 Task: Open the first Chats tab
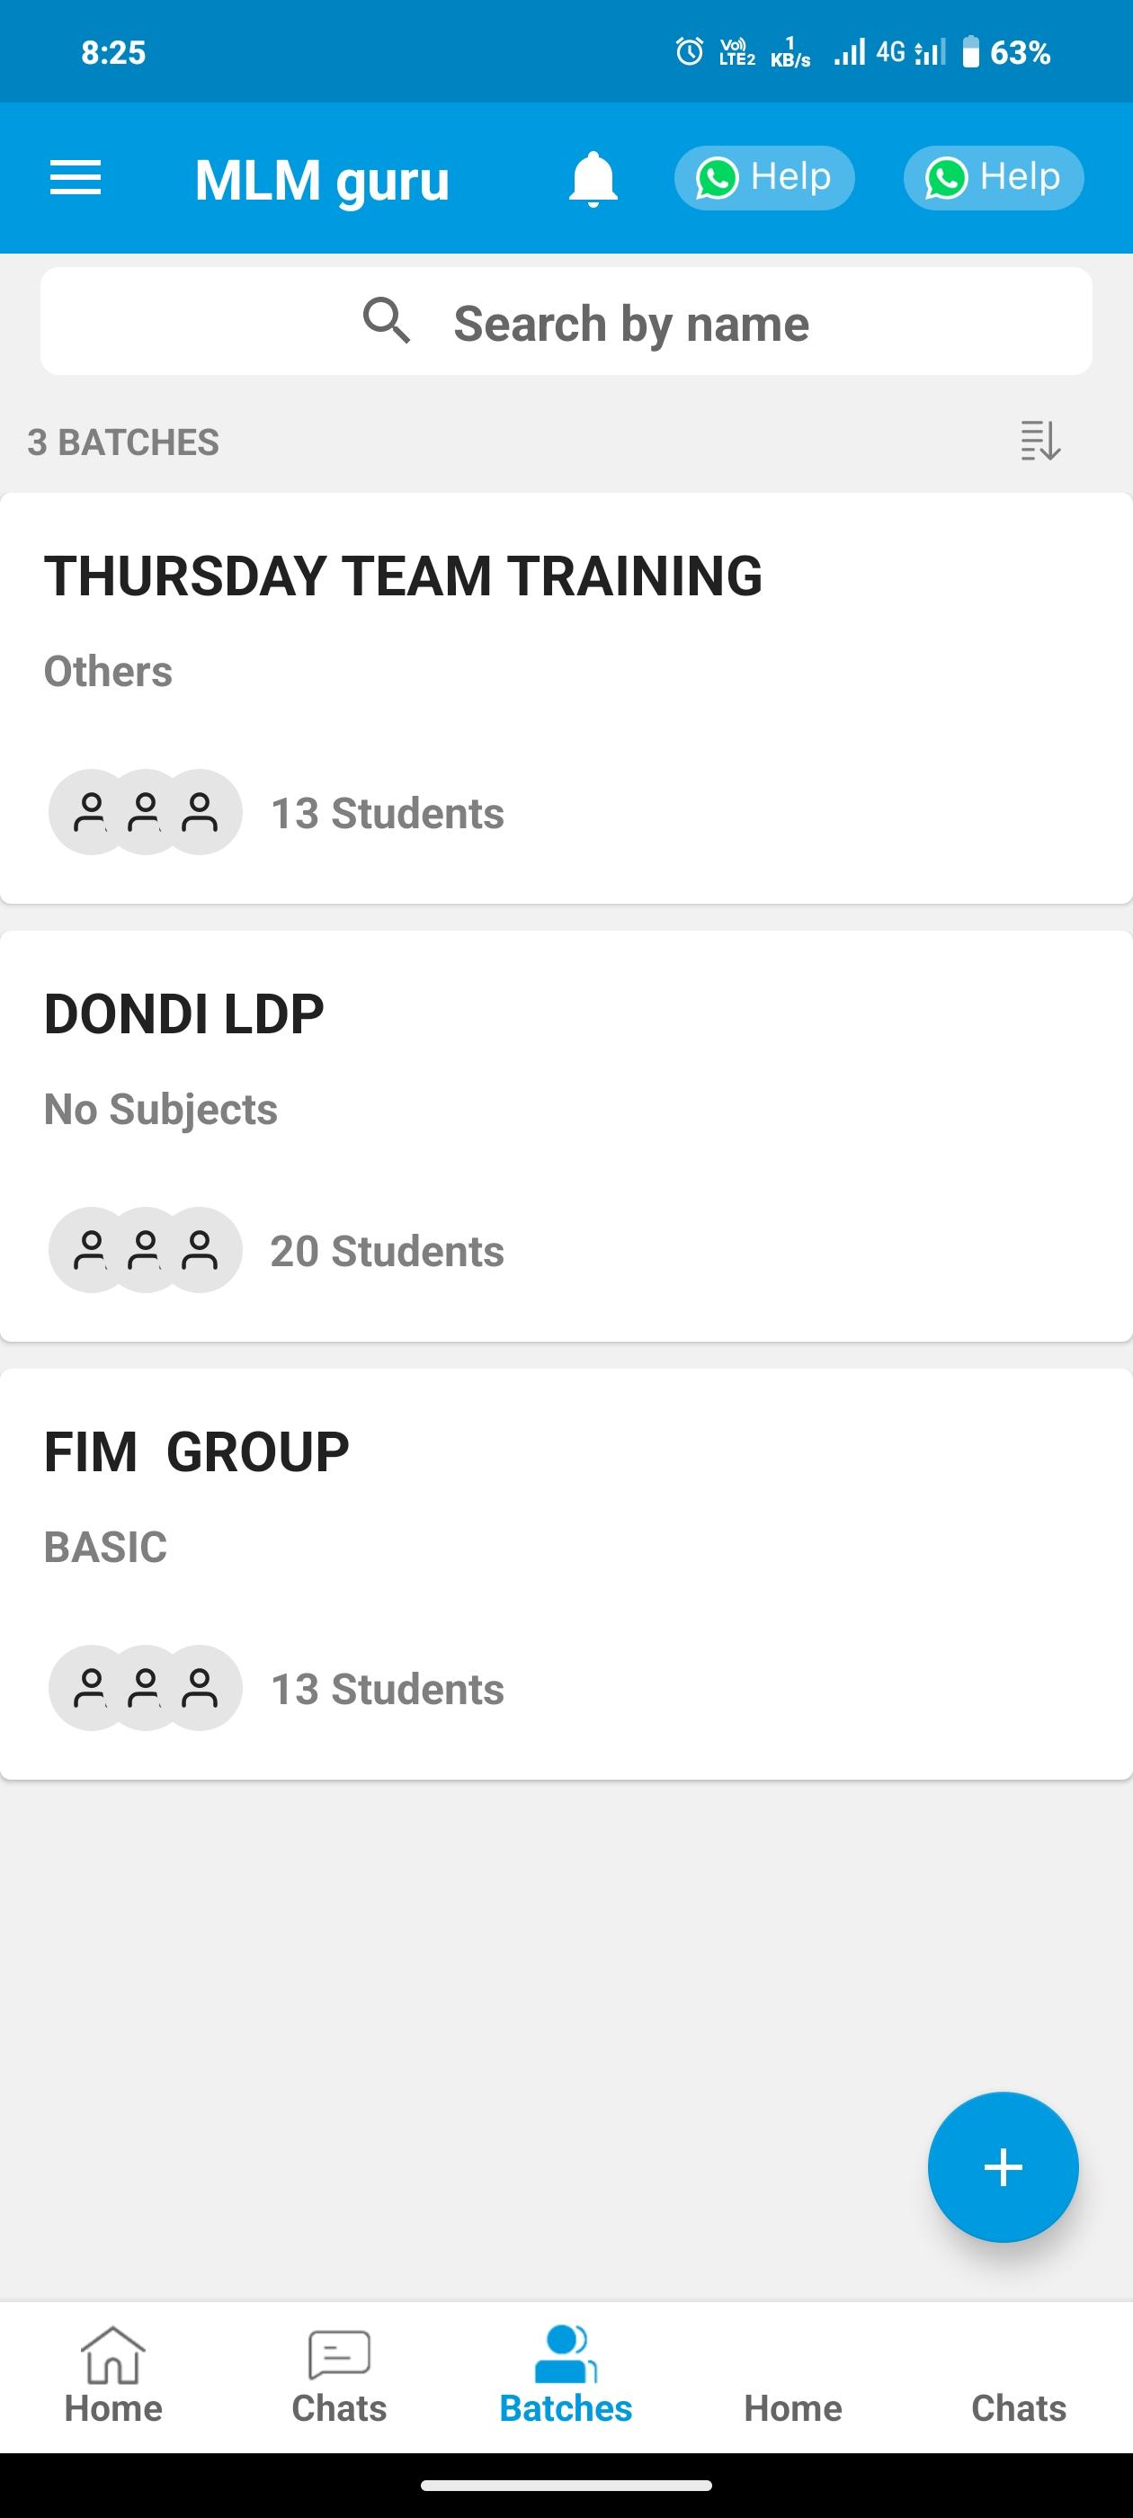point(339,2377)
